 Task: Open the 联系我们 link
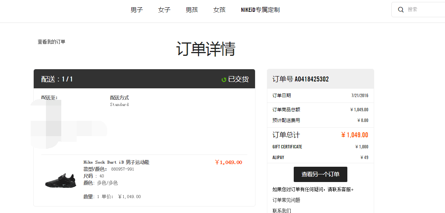[281, 211]
